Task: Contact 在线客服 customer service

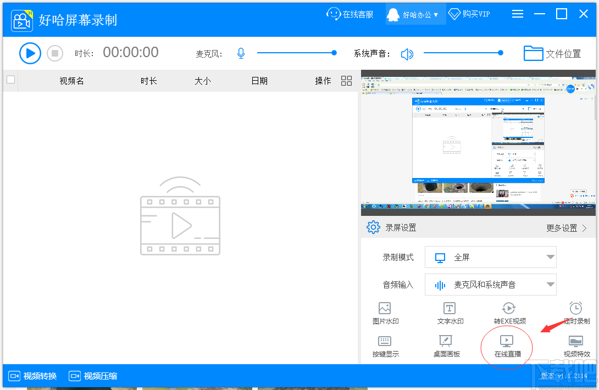Action: [350, 14]
